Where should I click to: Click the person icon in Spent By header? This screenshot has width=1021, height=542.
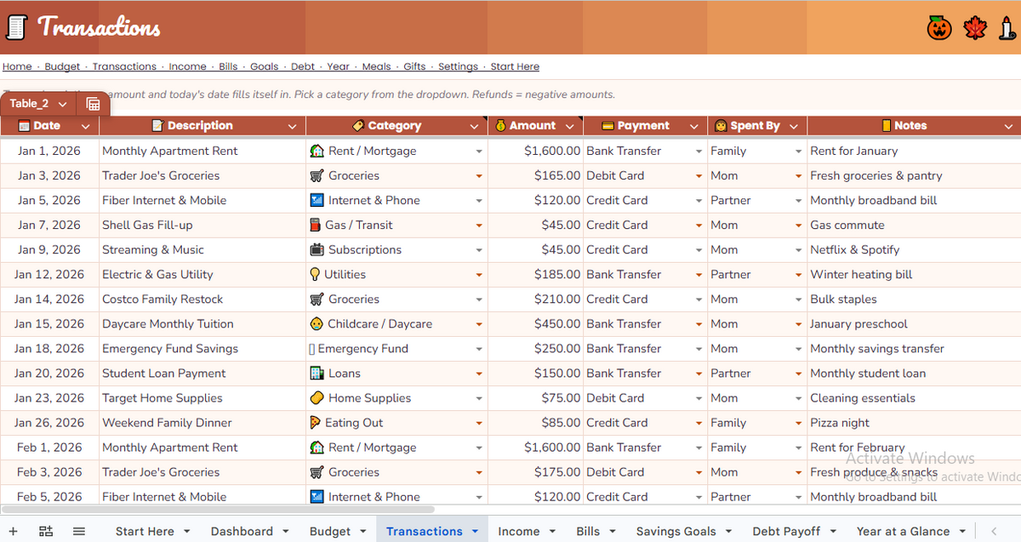point(721,126)
